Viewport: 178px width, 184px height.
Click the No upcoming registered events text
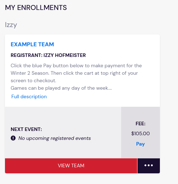coord(55,138)
